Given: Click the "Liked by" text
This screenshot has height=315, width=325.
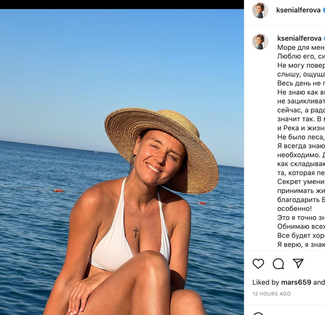Looking at the screenshot, I should 265,282.
